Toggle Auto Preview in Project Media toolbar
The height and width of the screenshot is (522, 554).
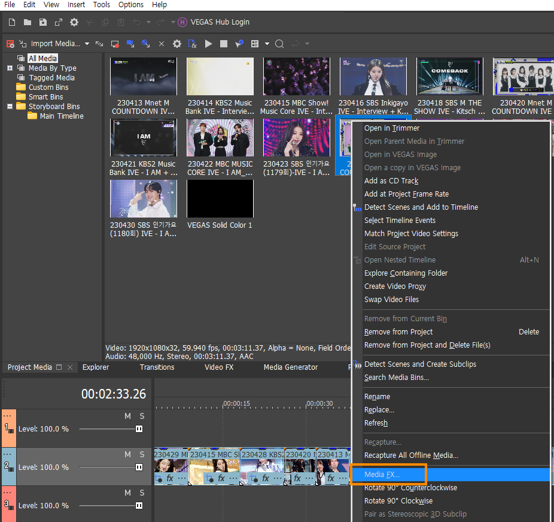pos(239,44)
